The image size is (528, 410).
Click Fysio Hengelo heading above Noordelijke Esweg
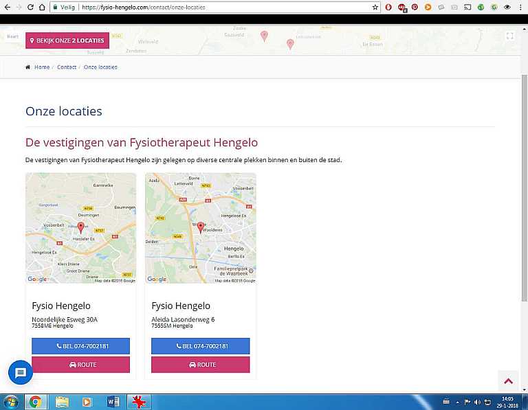tap(61, 306)
